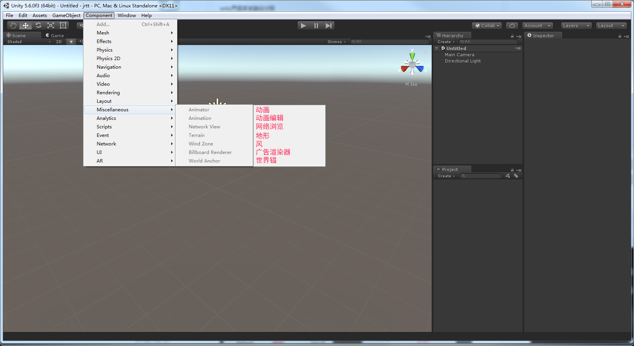Open the Layers dropdown

click(576, 26)
